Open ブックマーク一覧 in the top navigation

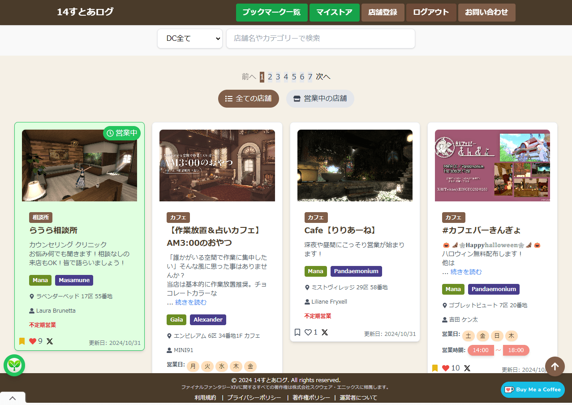[271, 12]
